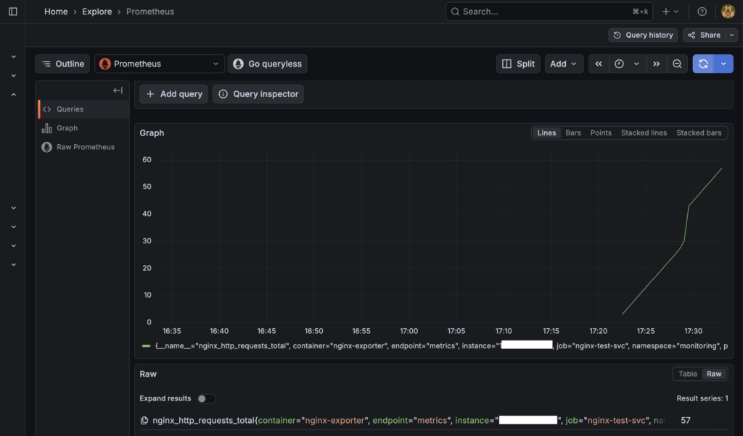Viewport: 743px width, 436px height.
Task: Toggle the Expand results switch
Action: coord(206,398)
